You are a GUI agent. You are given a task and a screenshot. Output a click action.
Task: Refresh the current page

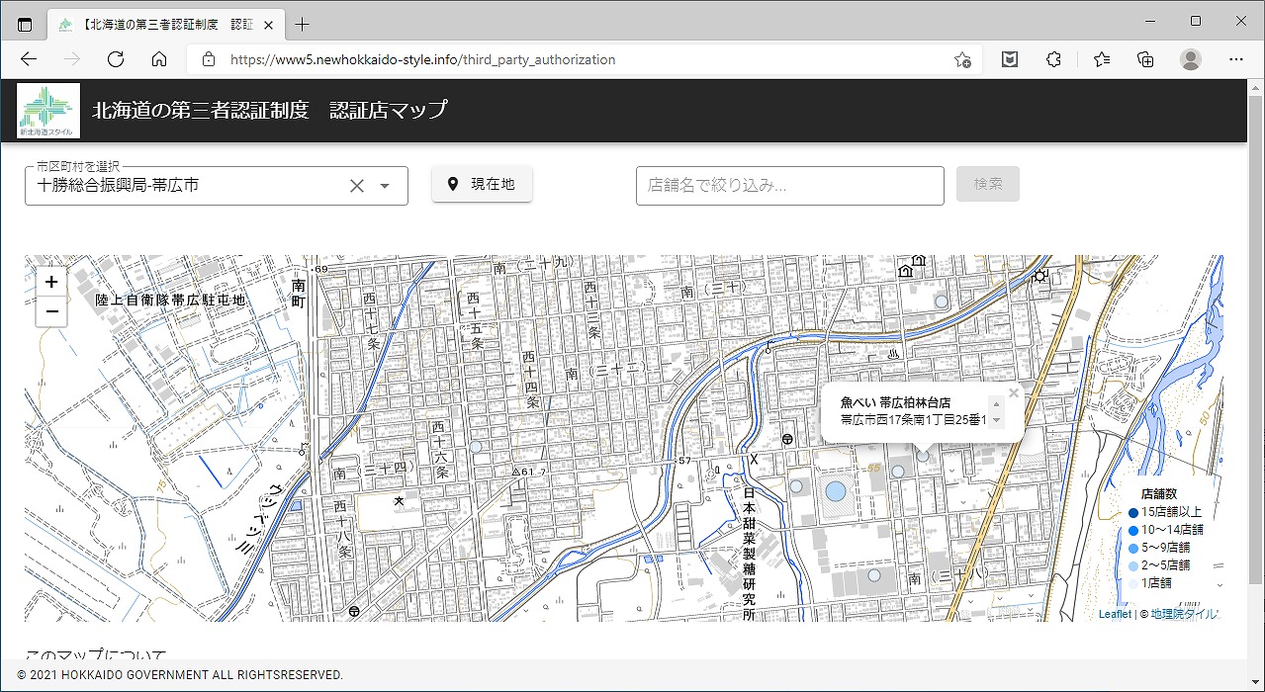[115, 59]
